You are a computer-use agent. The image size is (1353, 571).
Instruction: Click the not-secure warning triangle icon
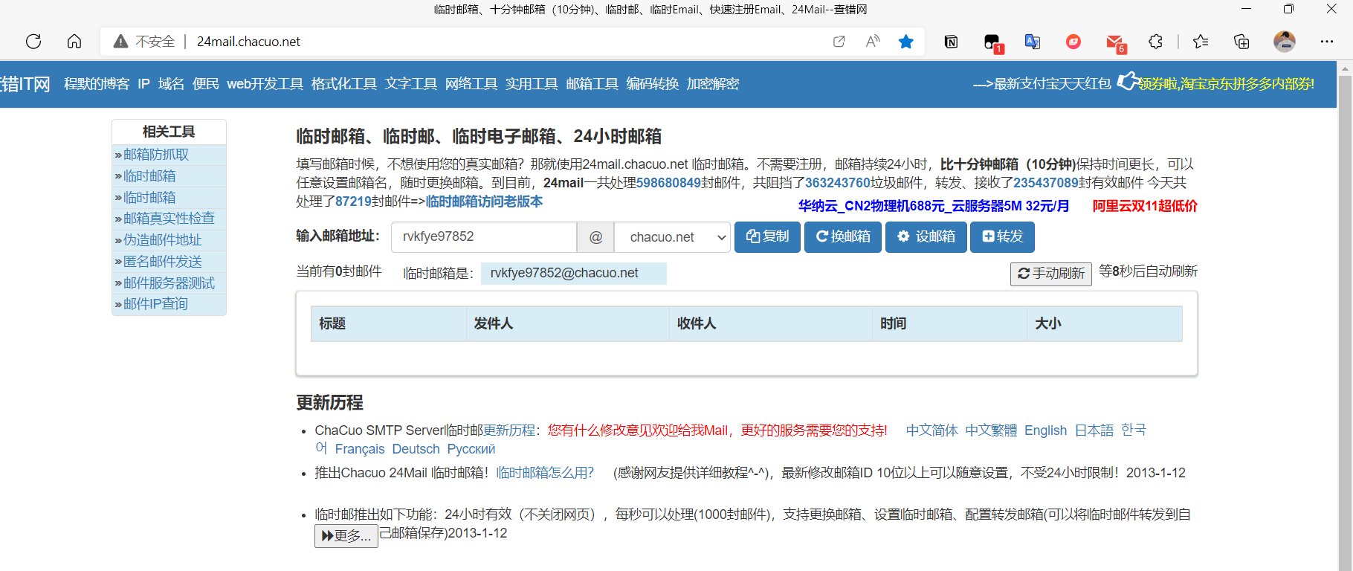coord(120,42)
